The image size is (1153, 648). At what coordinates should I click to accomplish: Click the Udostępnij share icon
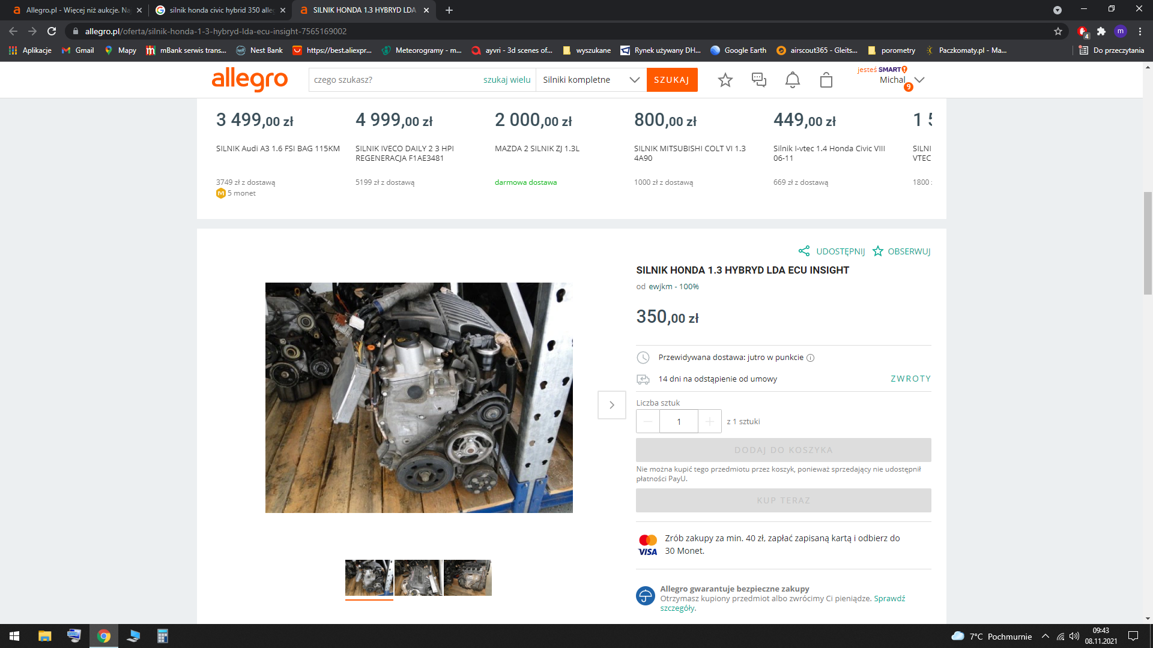pyautogui.click(x=804, y=251)
